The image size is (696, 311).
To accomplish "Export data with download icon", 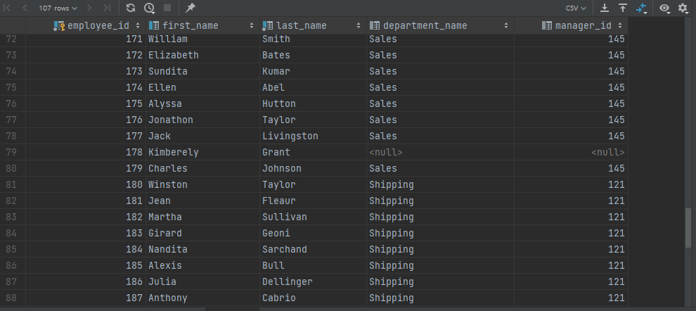I will pyautogui.click(x=604, y=8).
